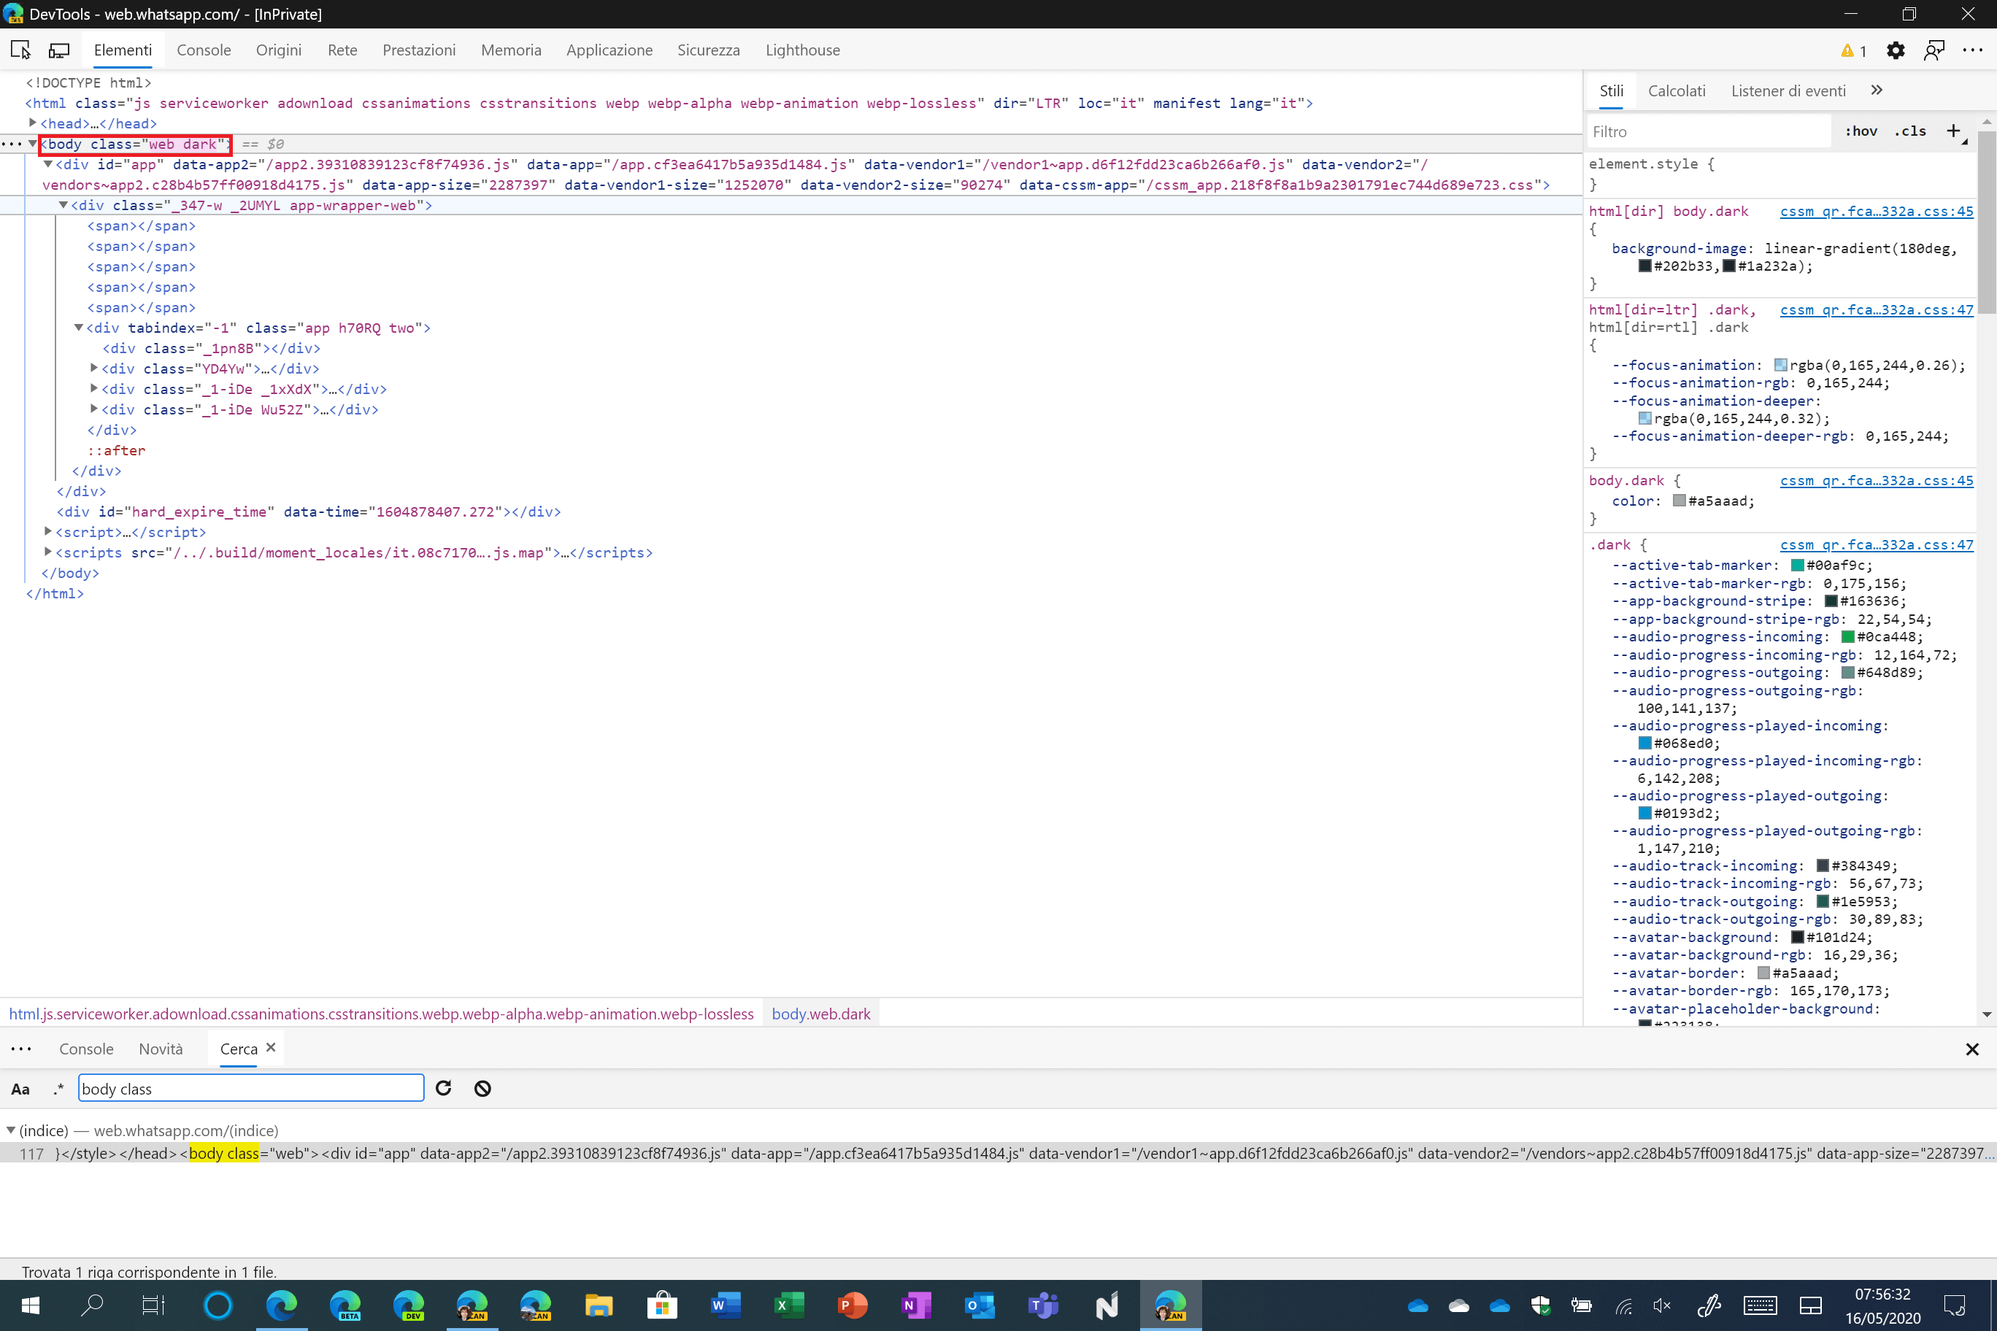The image size is (1997, 1331).
Task: Expand the head element node
Action: 33,123
